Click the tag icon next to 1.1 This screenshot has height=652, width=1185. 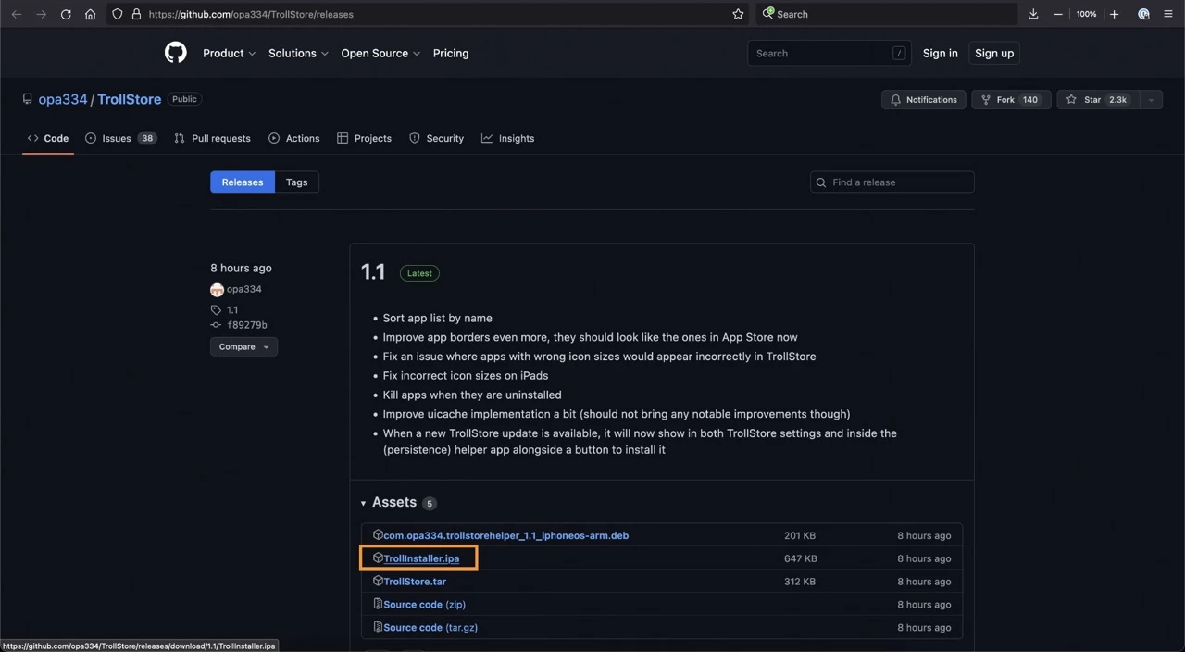pos(215,309)
